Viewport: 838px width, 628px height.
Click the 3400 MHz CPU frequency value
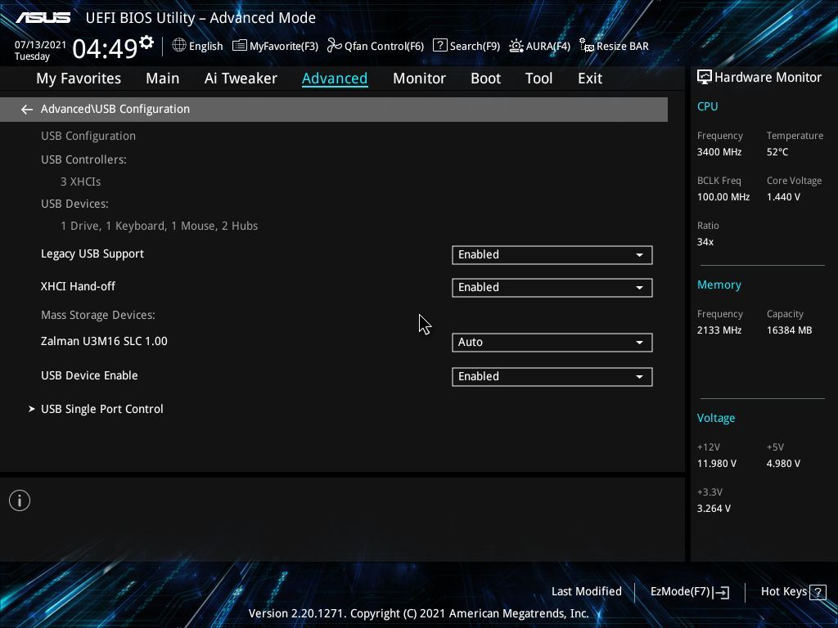pyautogui.click(x=719, y=152)
